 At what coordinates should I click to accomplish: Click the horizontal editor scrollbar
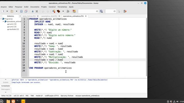[51, 77]
